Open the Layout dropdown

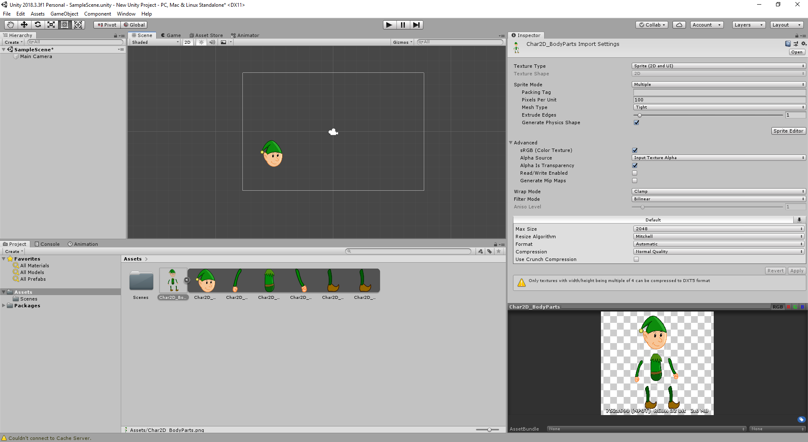coord(787,24)
